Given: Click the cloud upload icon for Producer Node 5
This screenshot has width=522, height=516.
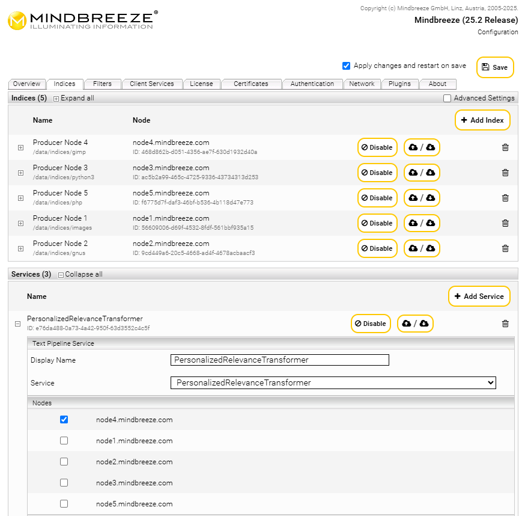Looking at the screenshot, I should [x=413, y=198].
